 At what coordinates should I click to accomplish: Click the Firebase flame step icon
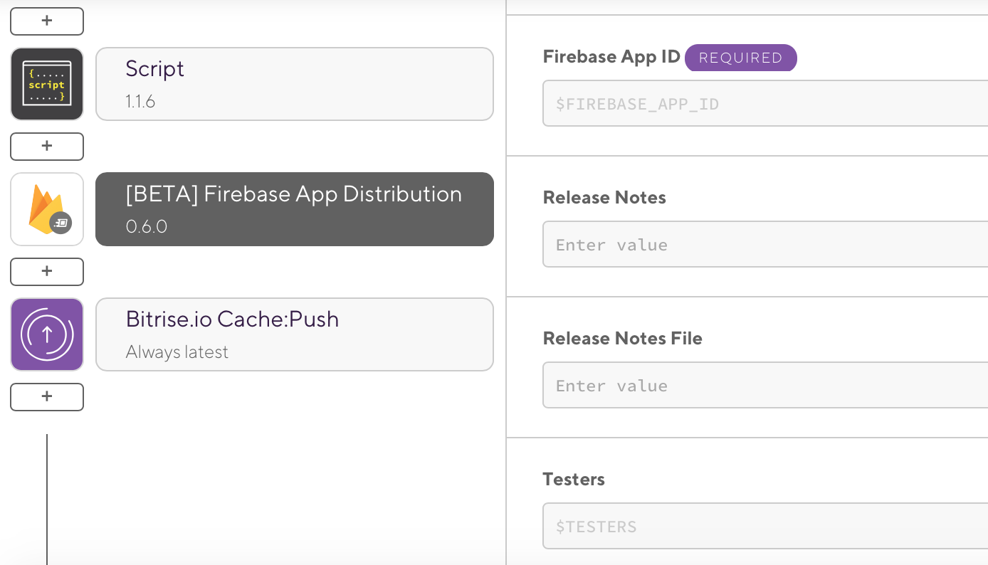(47, 209)
